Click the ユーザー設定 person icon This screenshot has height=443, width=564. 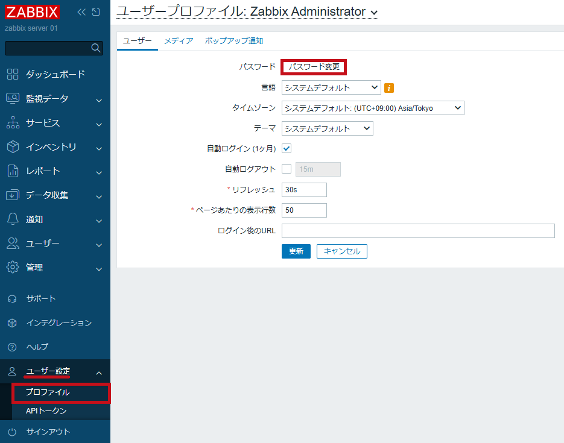(x=12, y=371)
